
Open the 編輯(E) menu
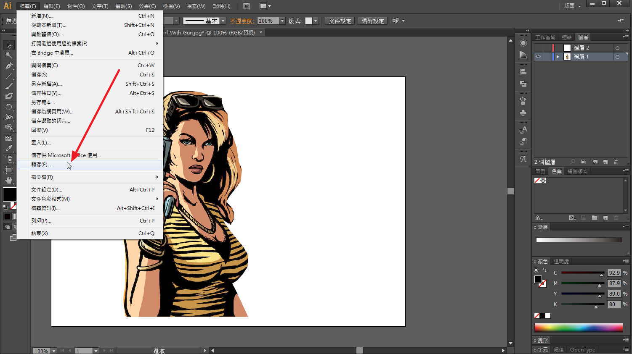coord(52,6)
